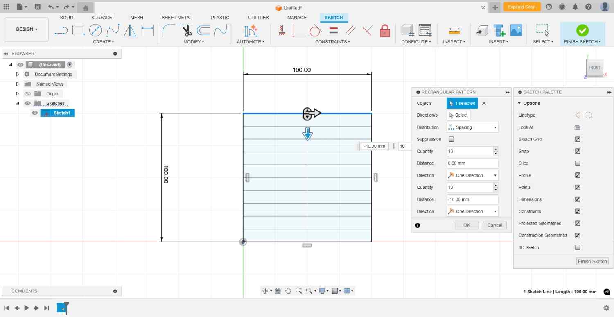Click the Finish Sketch checkmark icon

pos(582,30)
